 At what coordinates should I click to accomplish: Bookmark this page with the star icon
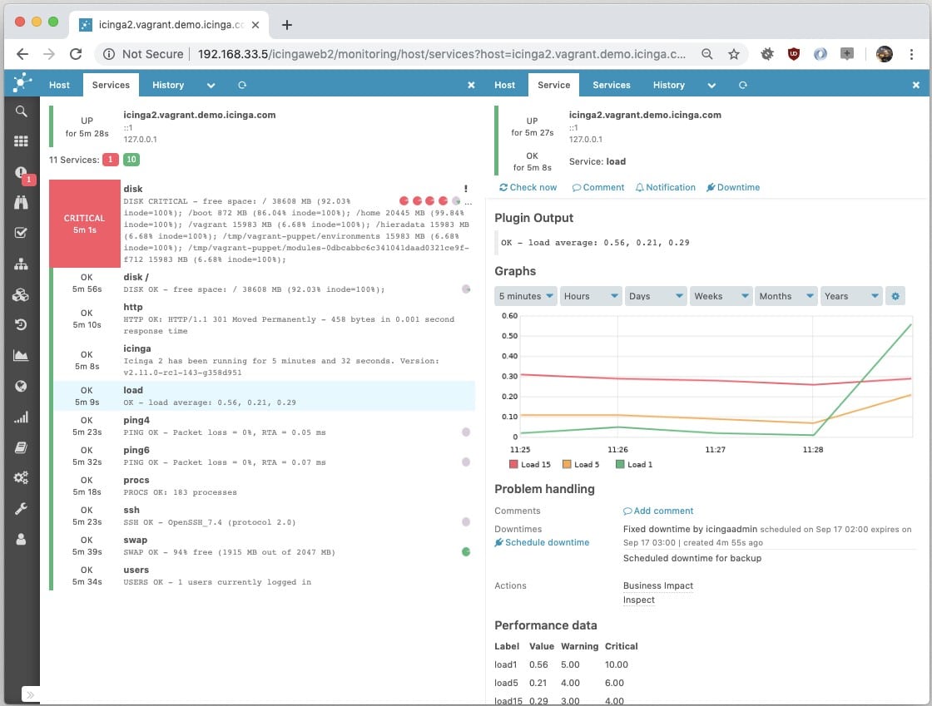[x=734, y=54]
